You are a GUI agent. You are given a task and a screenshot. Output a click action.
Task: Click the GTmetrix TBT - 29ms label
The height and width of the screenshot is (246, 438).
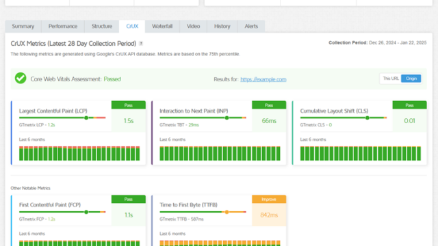coord(179,125)
